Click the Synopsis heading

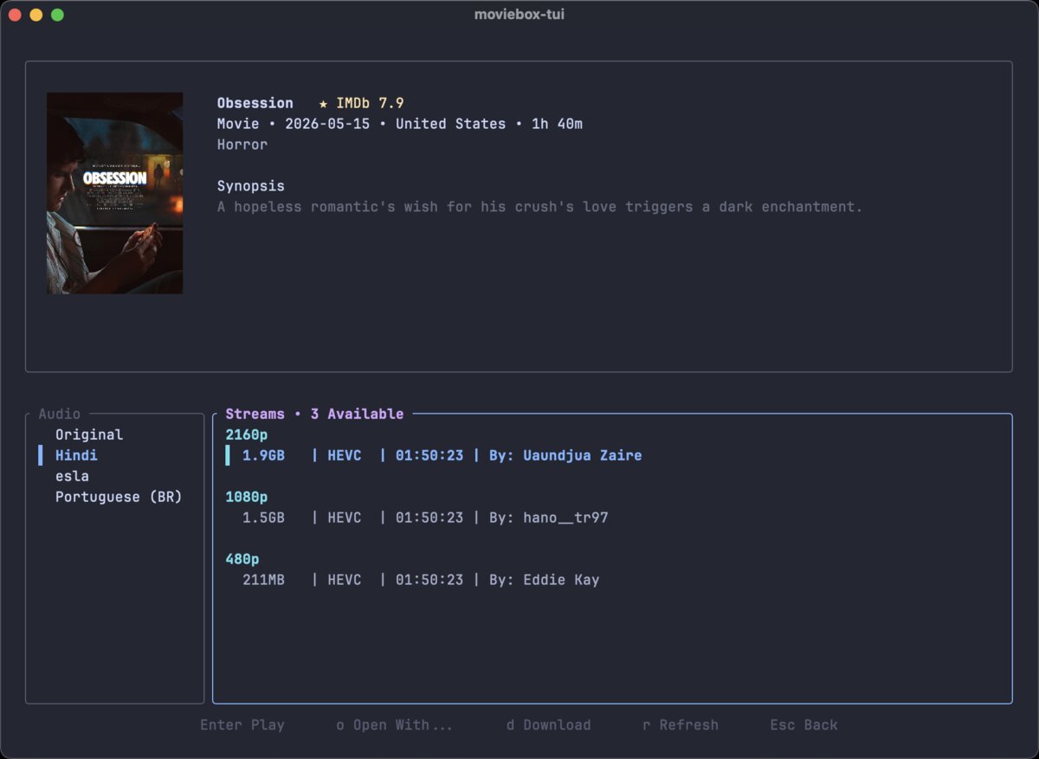click(251, 186)
